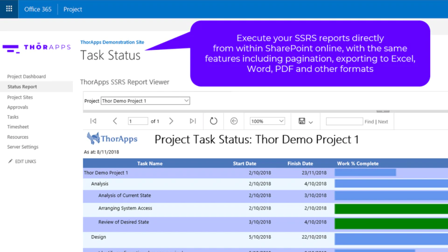This screenshot has width=448, height=252.
Task: Click Arranging System Access green progress bar
Action: 391,209
